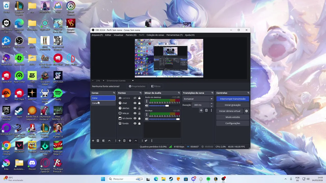Hide the lol cliente source
This screenshot has height=183, width=326.
135,118
